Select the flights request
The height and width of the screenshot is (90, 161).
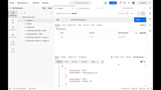(x=36, y=24)
